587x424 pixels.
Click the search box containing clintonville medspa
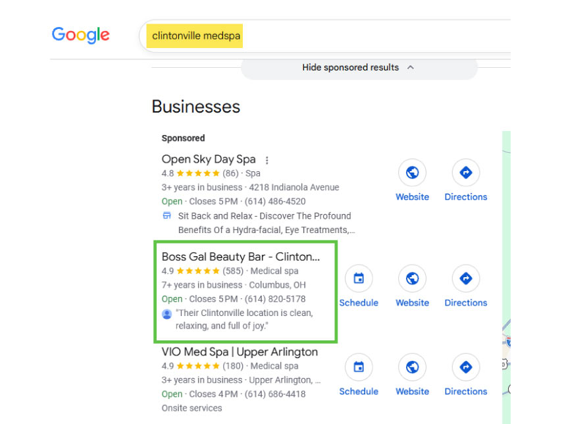coord(324,36)
